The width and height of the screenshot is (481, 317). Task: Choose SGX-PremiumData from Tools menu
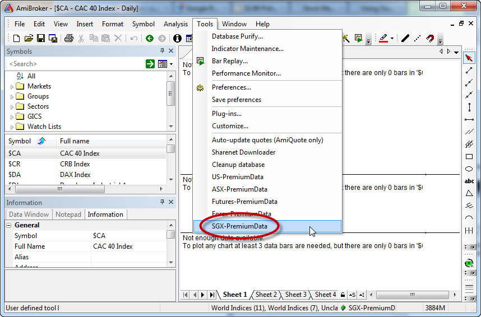(x=267, y=226)
